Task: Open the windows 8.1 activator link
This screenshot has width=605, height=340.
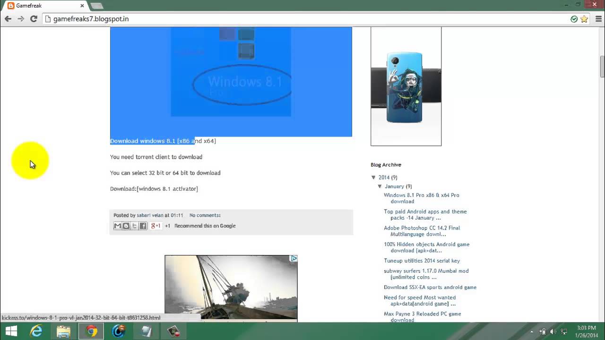Action: tap(167, 188)
